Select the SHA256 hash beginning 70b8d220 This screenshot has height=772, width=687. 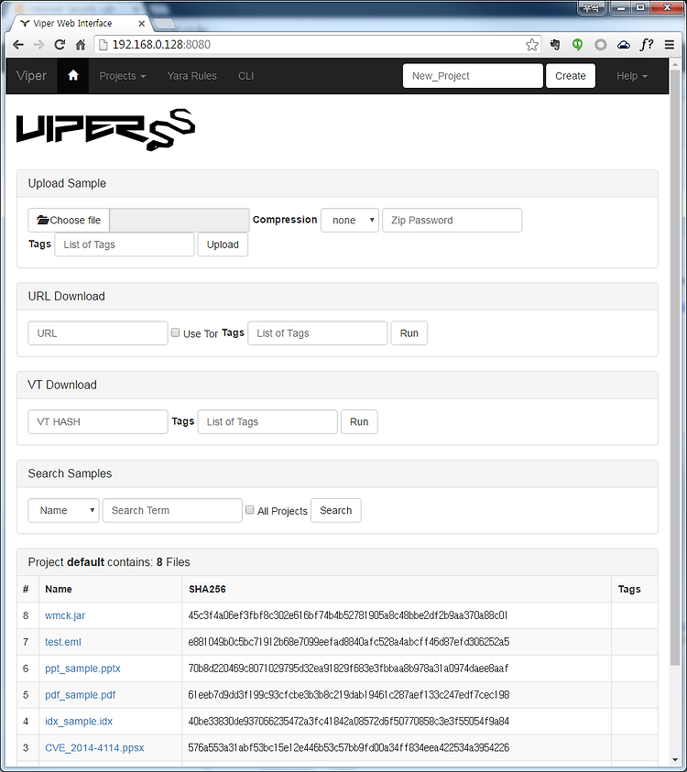pyautogui.click(x=348, y=669)
